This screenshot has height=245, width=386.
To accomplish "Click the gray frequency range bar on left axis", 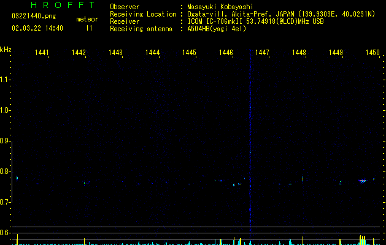I will pos(12,171).
